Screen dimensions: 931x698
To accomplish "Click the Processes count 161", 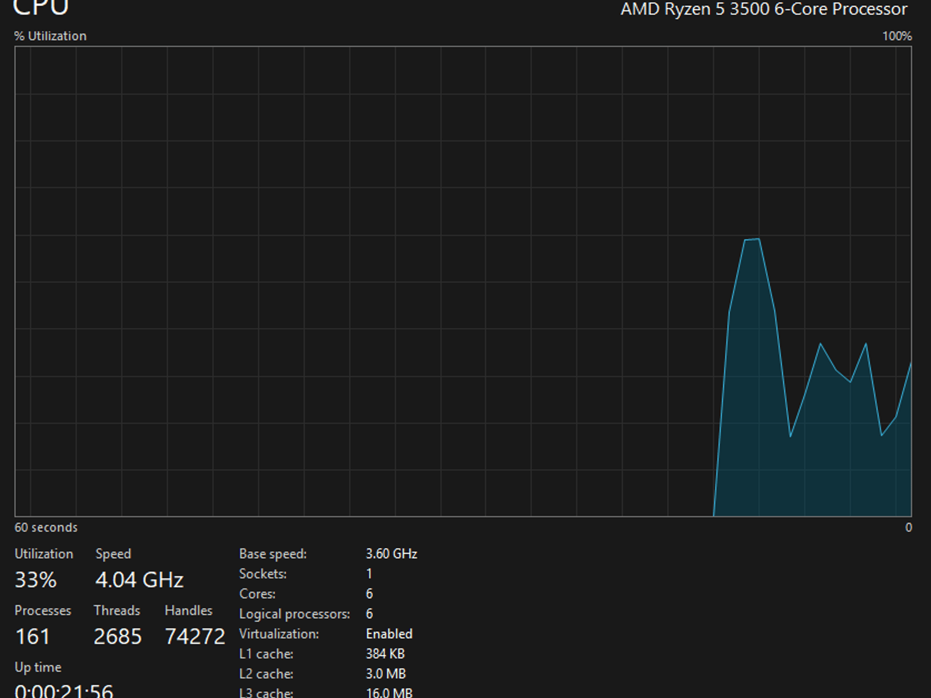I will pyautogui.click(x=32, y=636).
